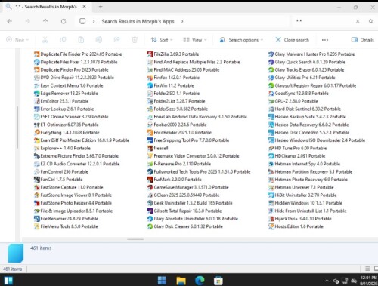Select Free Snipping Tool Pro 7.7.0.0 Portable
The image size is (378, 286).
click(x=188, y=140)
